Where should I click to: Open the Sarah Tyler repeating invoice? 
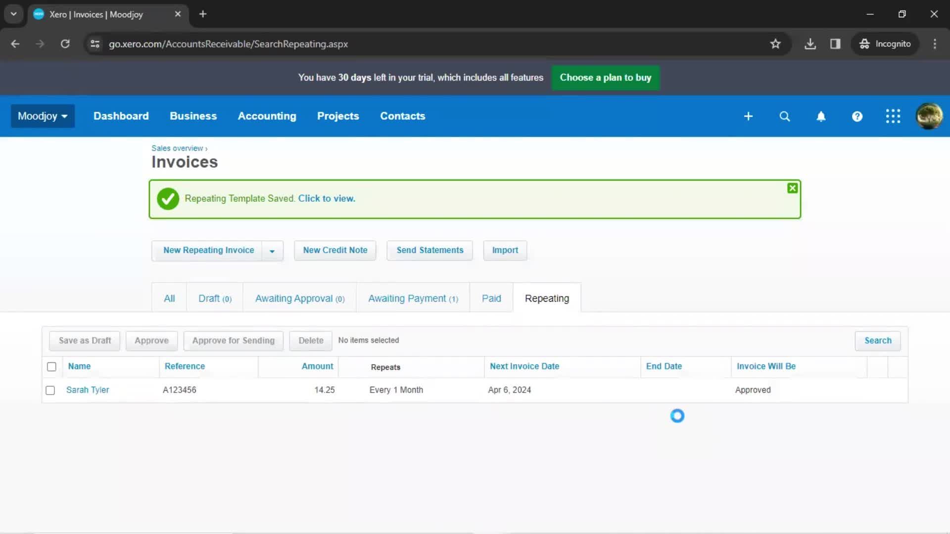coord(88,390)
